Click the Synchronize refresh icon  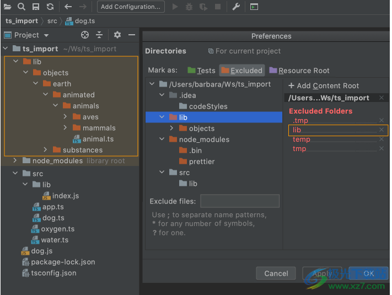tap(50, 7)
